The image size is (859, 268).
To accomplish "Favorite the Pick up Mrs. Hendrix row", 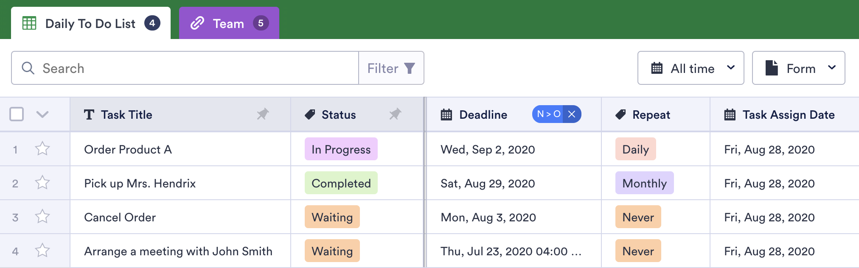I will click(42, 183).
